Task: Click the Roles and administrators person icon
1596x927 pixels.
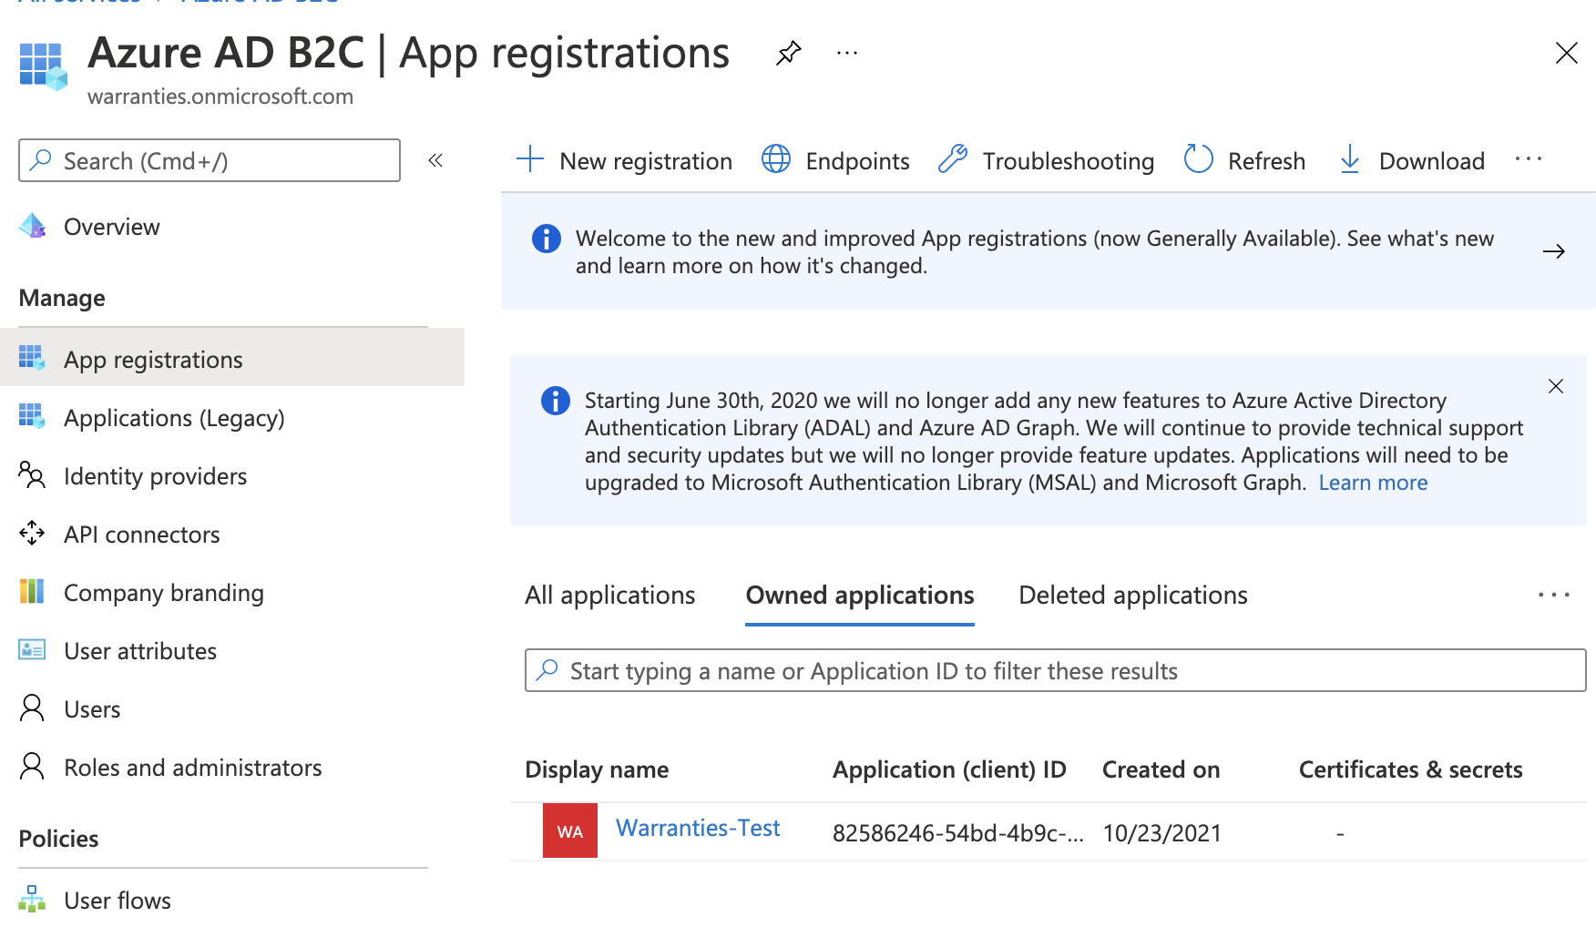Action: coord(32,766)
